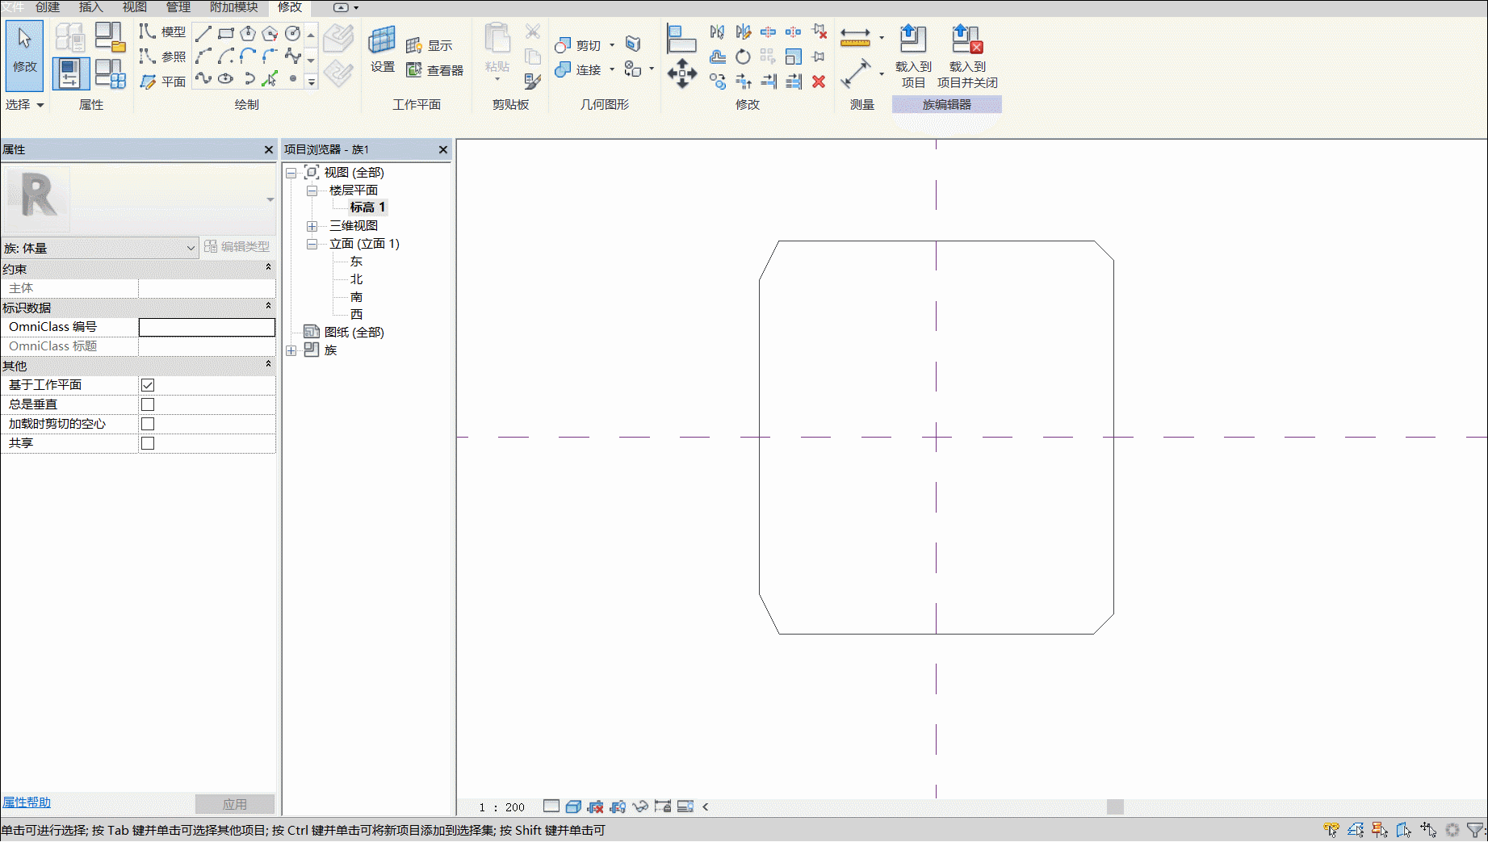Select the 模型 model line tool
Viewport: 1488px width, 842px height.
click(x=162, y=32)
